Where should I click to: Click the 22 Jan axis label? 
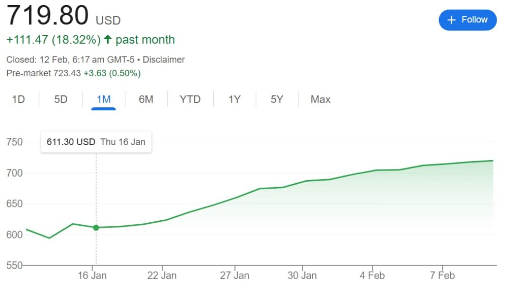tap(162, 276)
